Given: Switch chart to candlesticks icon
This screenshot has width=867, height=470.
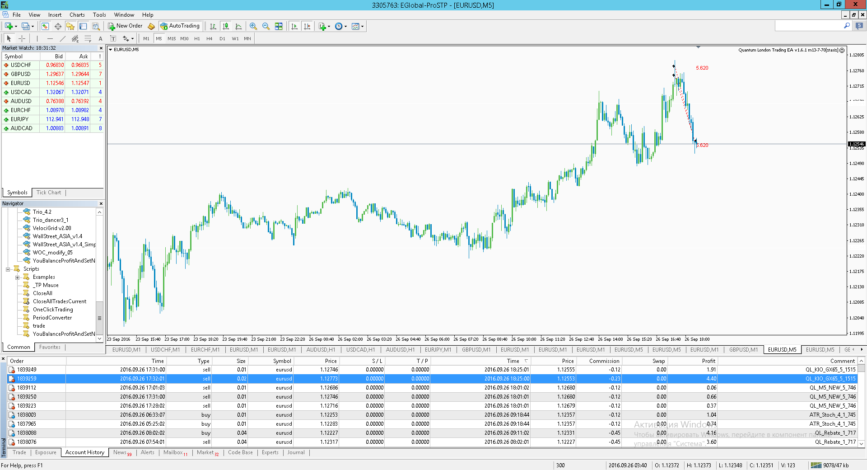Looking at the screenshot, I should point(226,26).
